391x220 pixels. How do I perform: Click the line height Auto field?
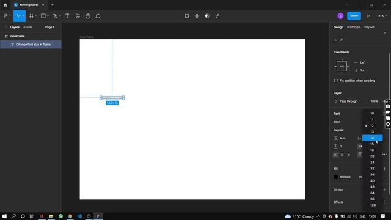pos(343,138)
